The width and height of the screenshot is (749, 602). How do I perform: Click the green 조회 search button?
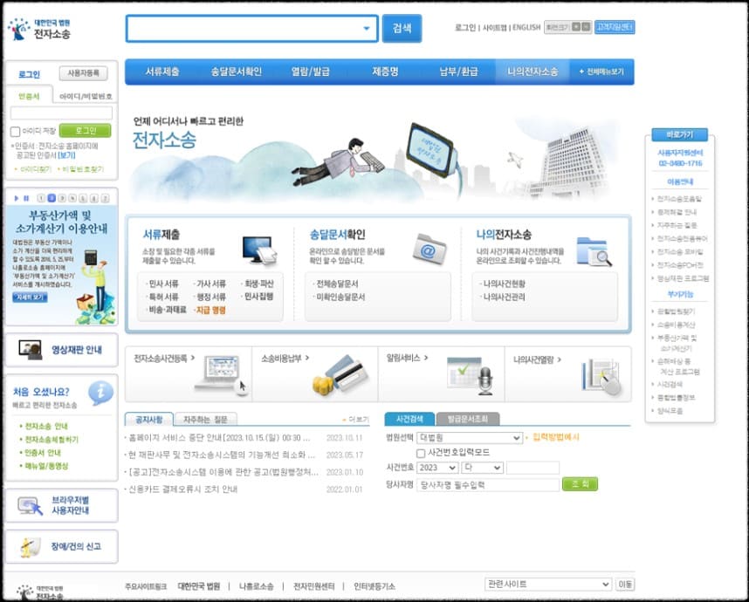click(580, 484)
